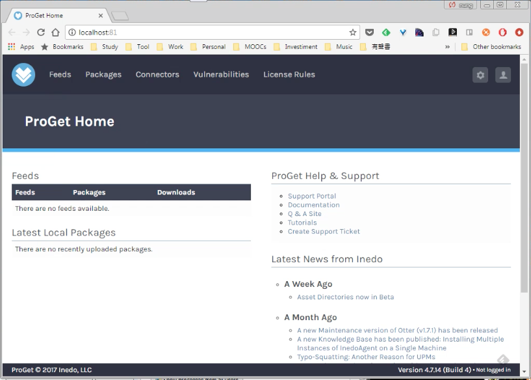Click the gray Trello-style board extension icon

pyautogui.click(x=469, y=33)
